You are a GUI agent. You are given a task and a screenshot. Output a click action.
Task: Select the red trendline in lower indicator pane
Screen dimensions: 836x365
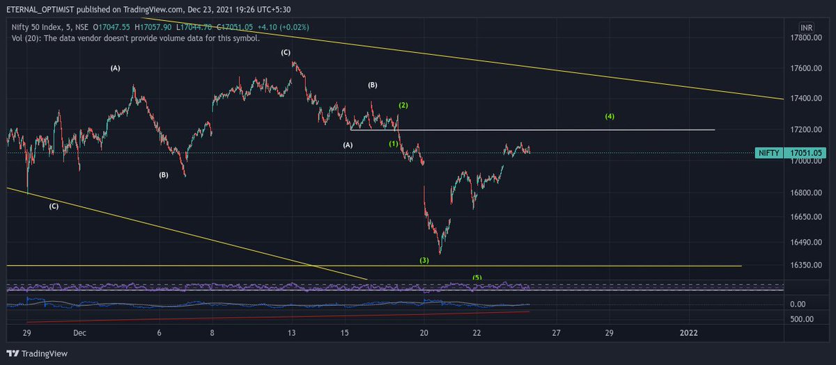point(279,317)
